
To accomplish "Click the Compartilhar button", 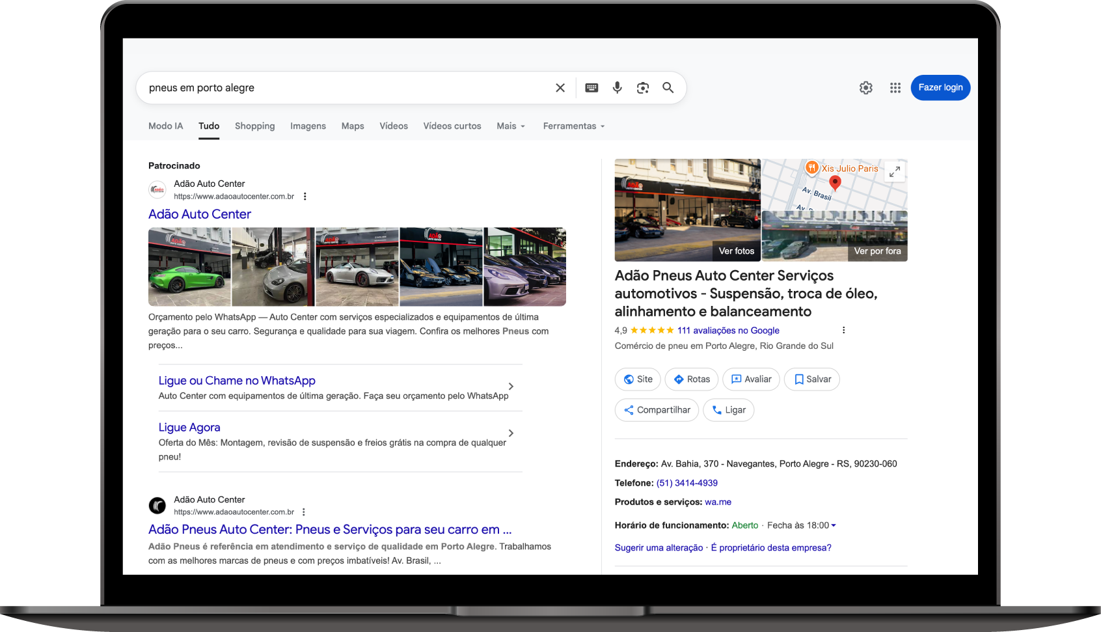I will [657, 410].
